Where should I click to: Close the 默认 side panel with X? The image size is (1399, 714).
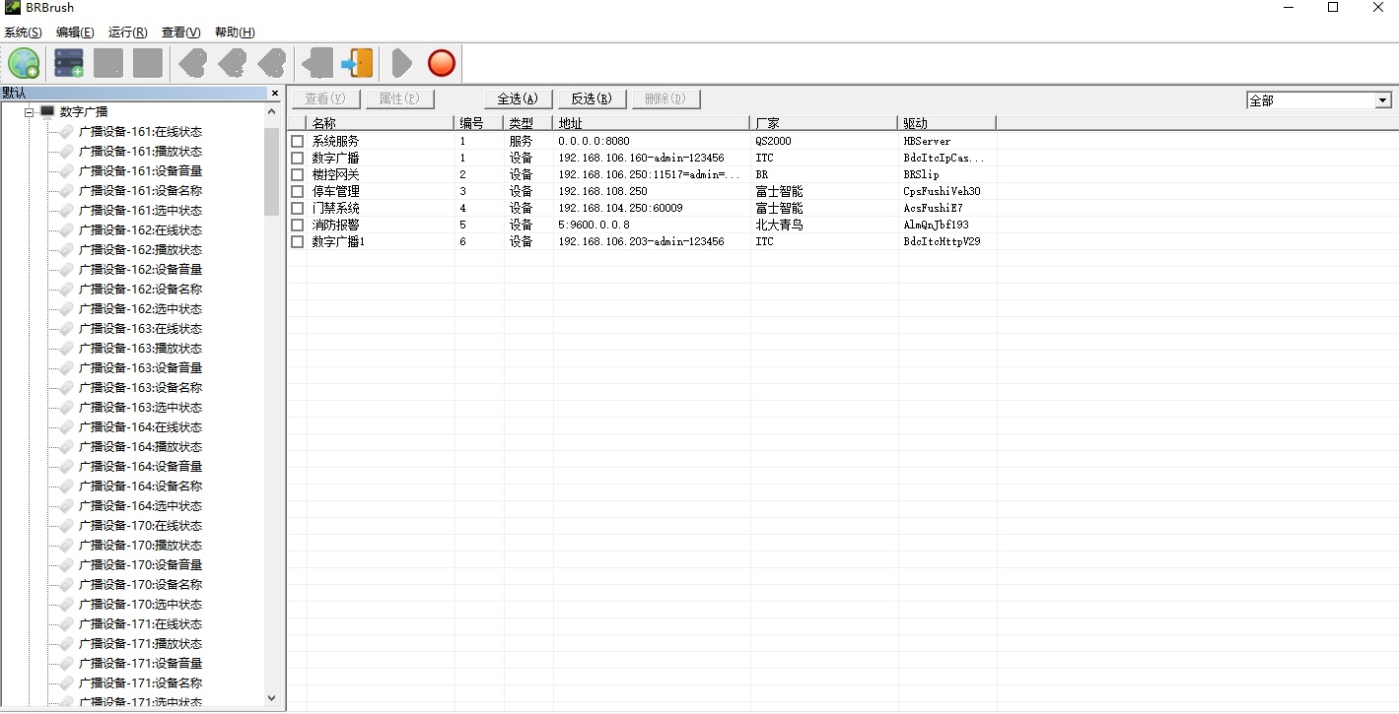pyautogui.click(x=275, y=94)
